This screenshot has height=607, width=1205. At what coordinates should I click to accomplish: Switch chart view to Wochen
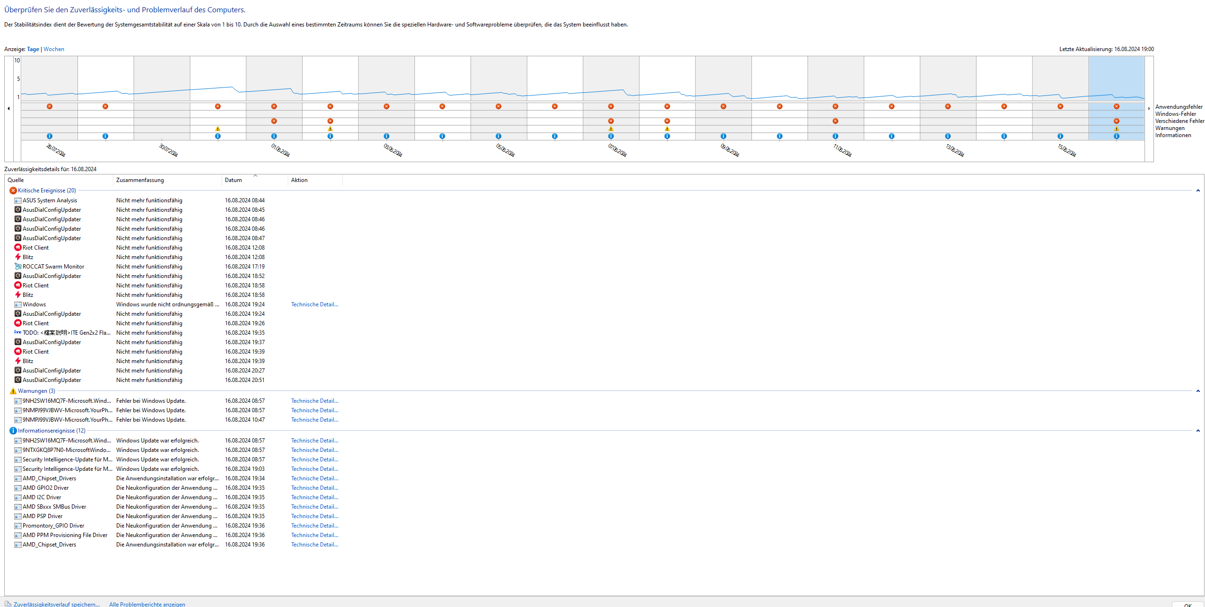[x=54, y=49]
